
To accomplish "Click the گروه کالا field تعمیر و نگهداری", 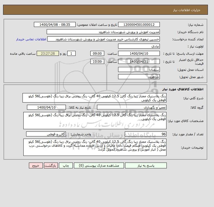I will point(131,107).
